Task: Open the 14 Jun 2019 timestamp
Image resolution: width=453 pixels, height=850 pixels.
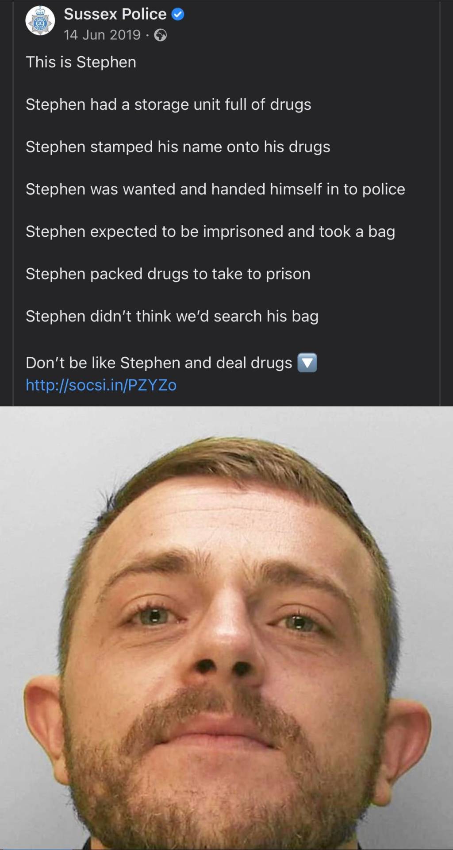Action: point(102,35)
